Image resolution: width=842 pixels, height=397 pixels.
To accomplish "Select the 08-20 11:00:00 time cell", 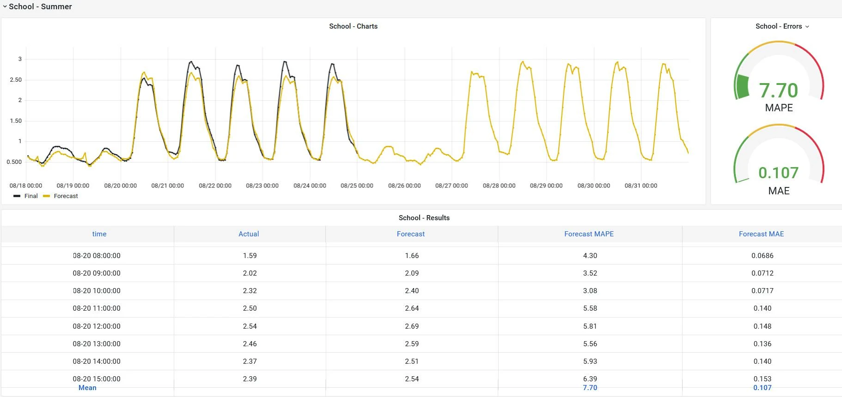I will pos(97,308).
